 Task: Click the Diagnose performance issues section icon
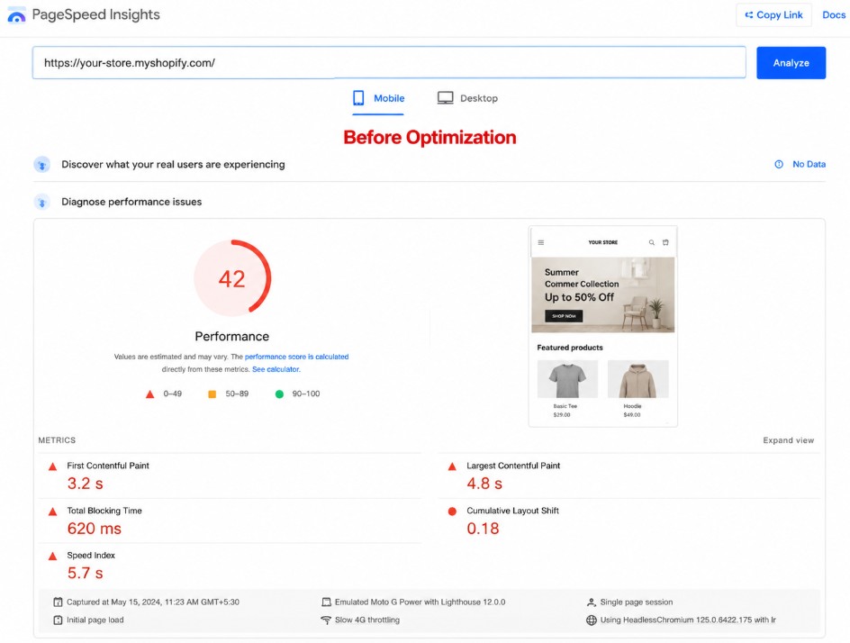tap(42, 202)
